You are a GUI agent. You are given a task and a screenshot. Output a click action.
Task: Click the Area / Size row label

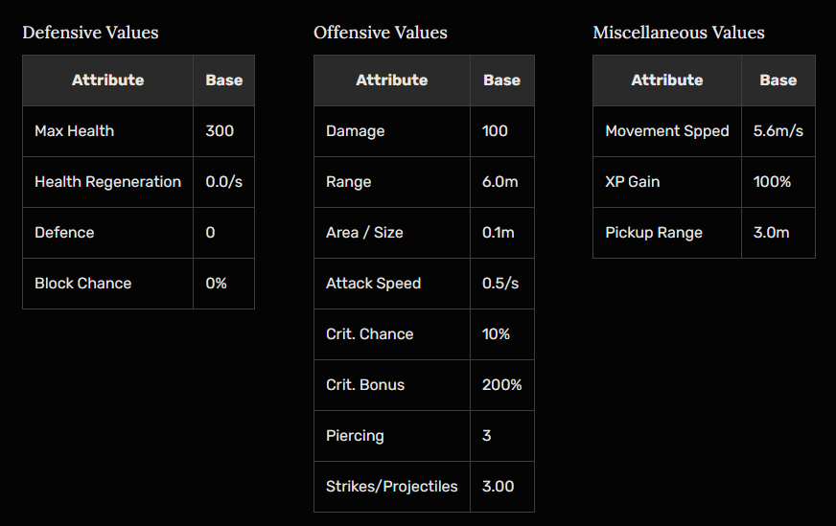pos(363,233)
